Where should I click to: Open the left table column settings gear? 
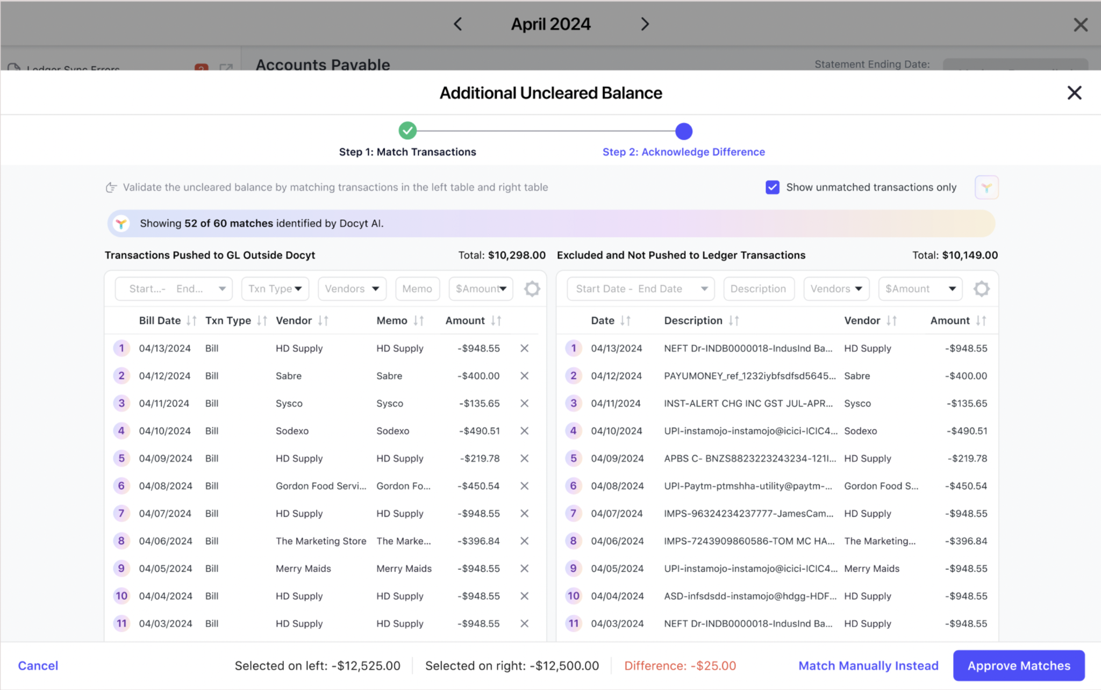[x=532, y=289]
